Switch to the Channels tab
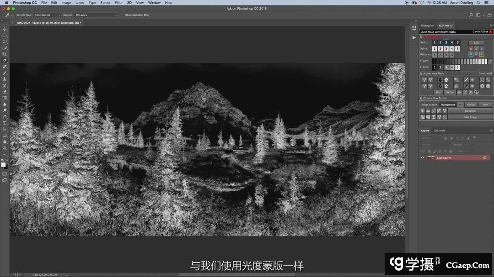 tap(439, 130)
